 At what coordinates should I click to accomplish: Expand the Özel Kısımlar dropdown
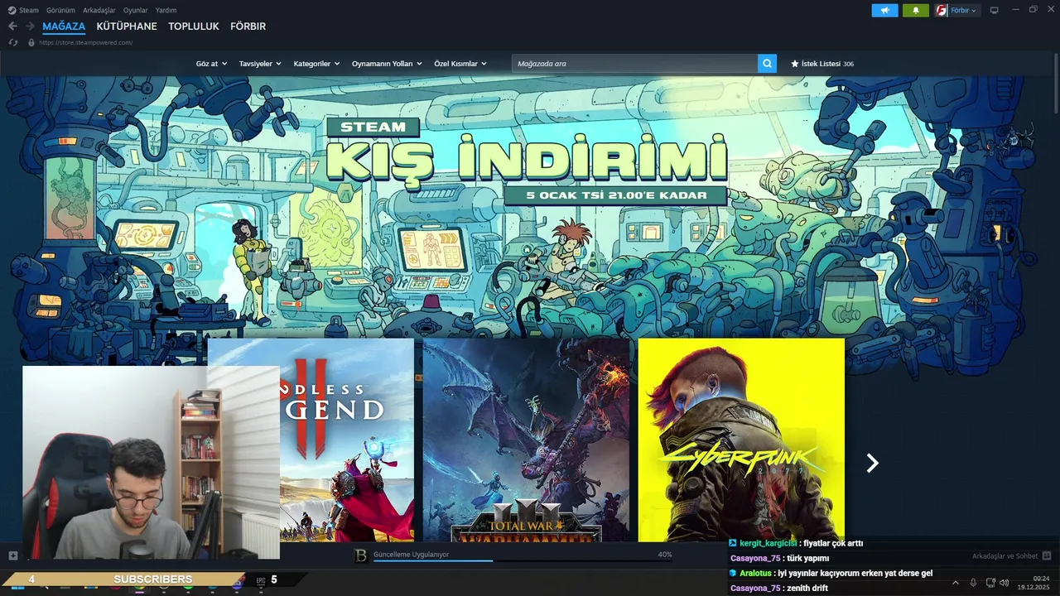coord(460,64)
